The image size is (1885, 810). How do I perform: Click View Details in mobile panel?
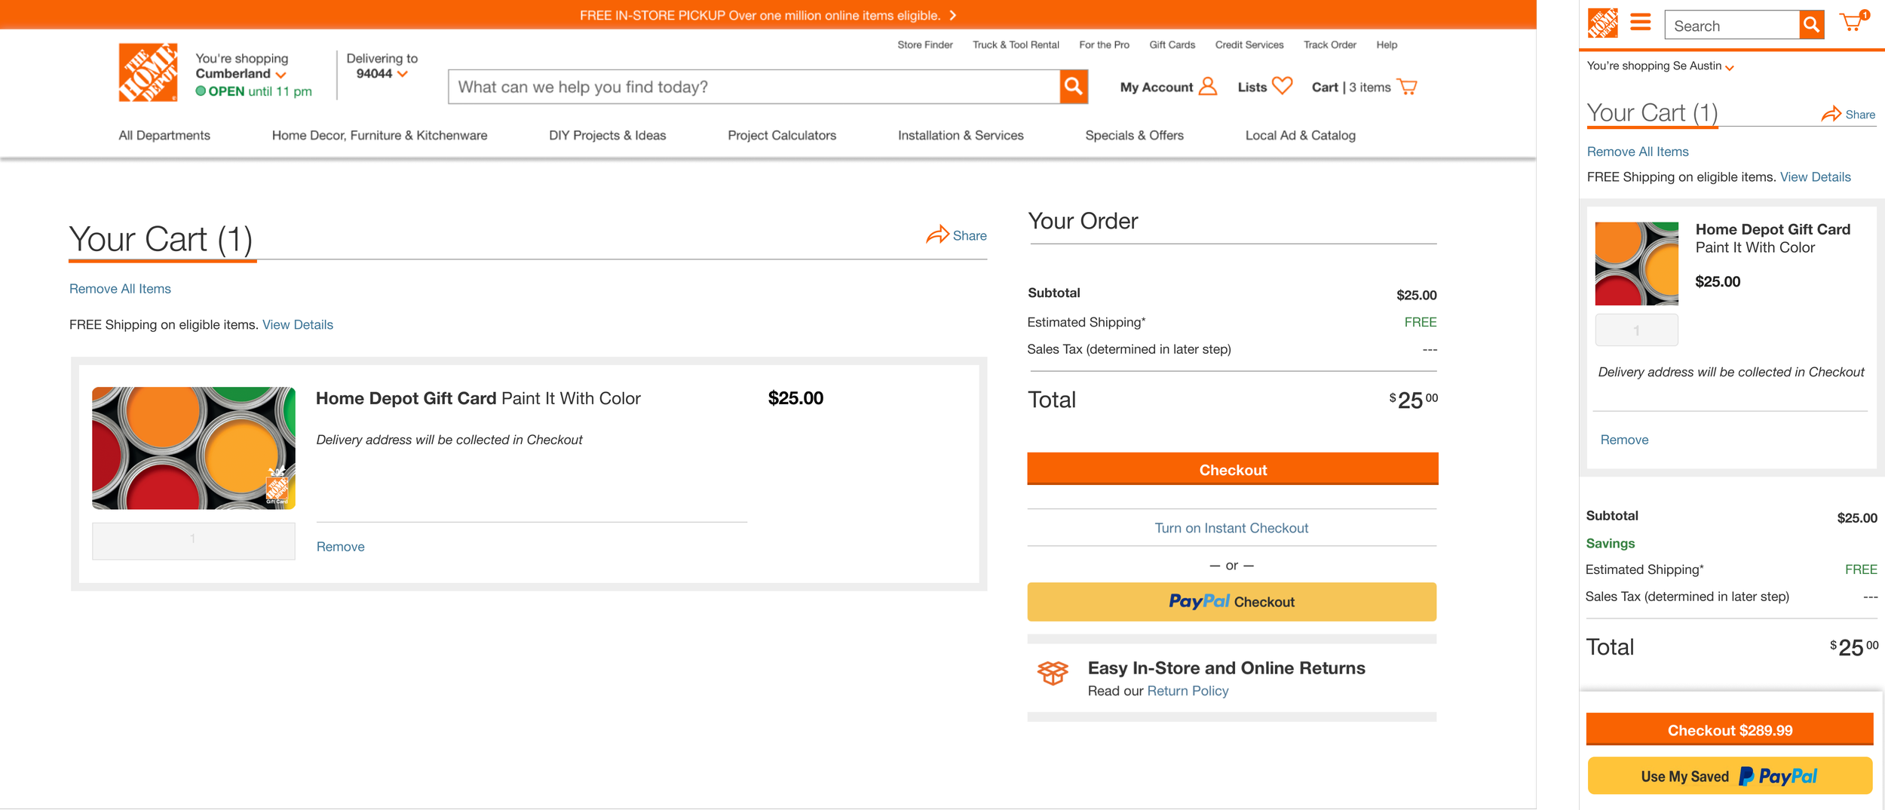click(1815, 176)
